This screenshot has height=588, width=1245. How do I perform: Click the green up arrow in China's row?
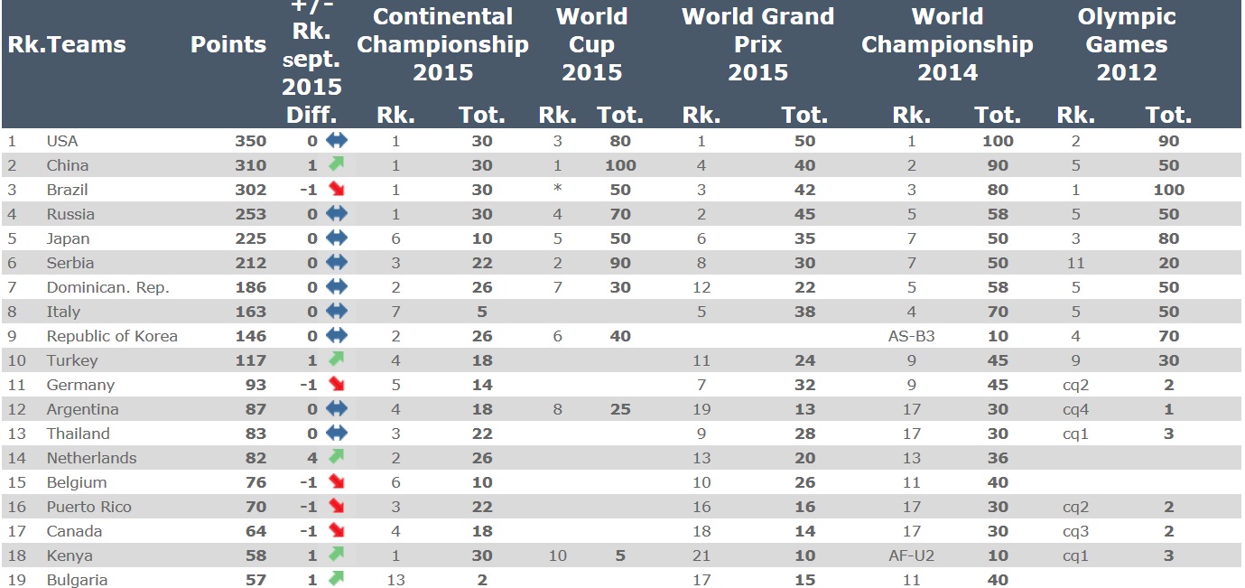point(337,164)
